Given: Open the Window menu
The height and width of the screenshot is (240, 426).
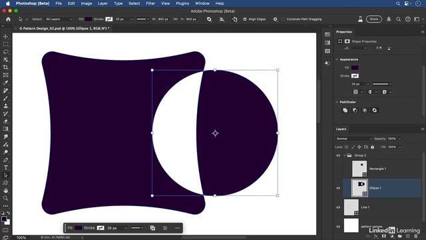Looking at the screenshot, I should click(x=202, y=3).
